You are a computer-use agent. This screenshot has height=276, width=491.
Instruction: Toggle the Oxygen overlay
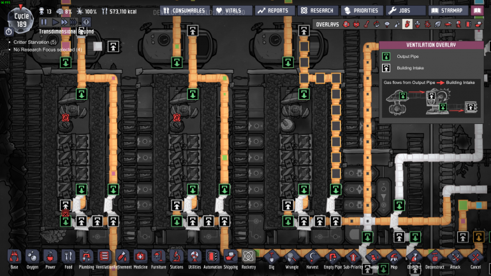point(346,24)
